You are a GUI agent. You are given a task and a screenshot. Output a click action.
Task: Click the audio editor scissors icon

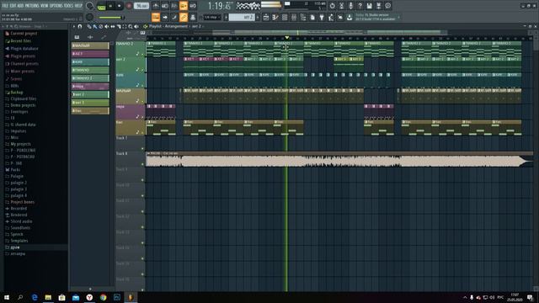(x=341, y=6)
